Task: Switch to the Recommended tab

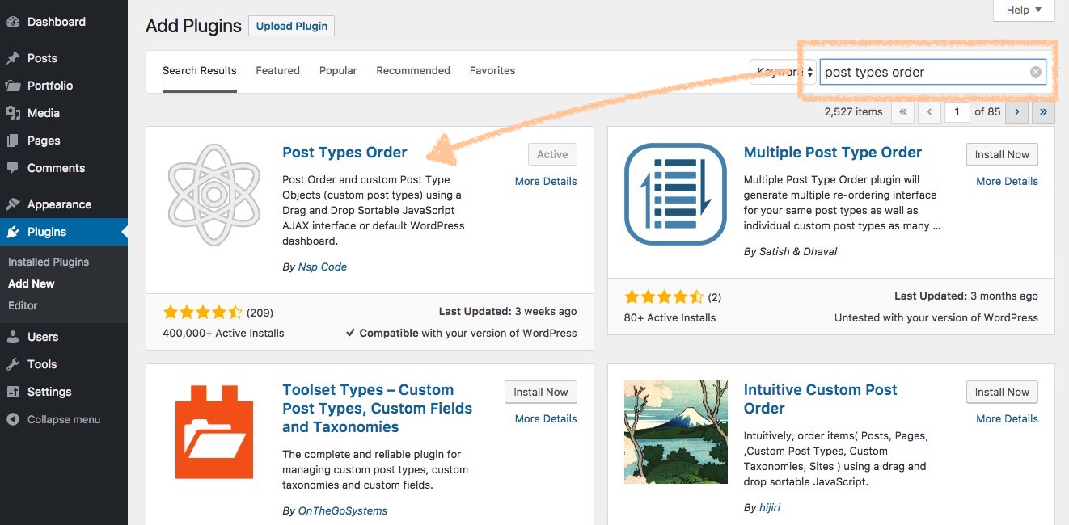Action: (x=413, y=71)
